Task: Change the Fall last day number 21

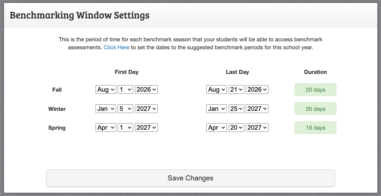Action: click(x=236, y=89)
